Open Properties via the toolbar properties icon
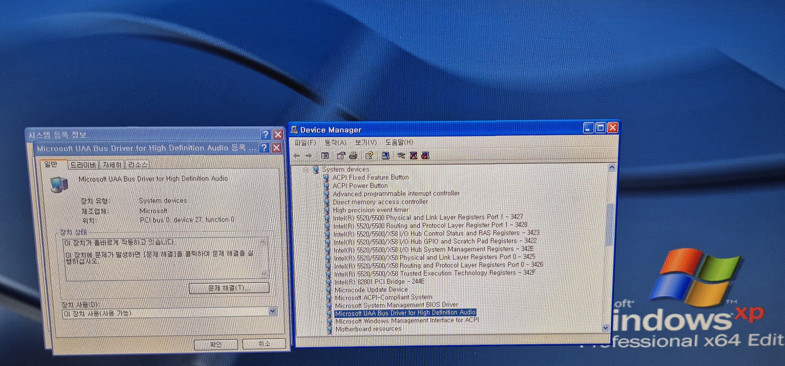The image size is (785, 366). 341,156
